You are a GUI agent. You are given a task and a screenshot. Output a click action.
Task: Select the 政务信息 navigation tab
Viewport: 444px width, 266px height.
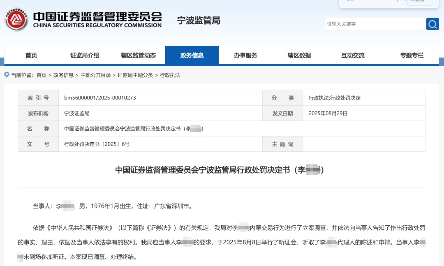(x=192, y=55)
